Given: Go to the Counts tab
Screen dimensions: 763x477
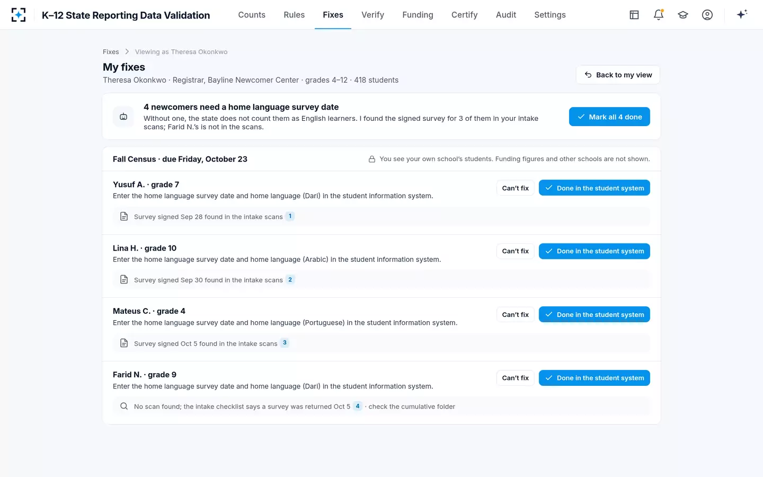Looking at the screenshot, I should [x=252, y=15].
